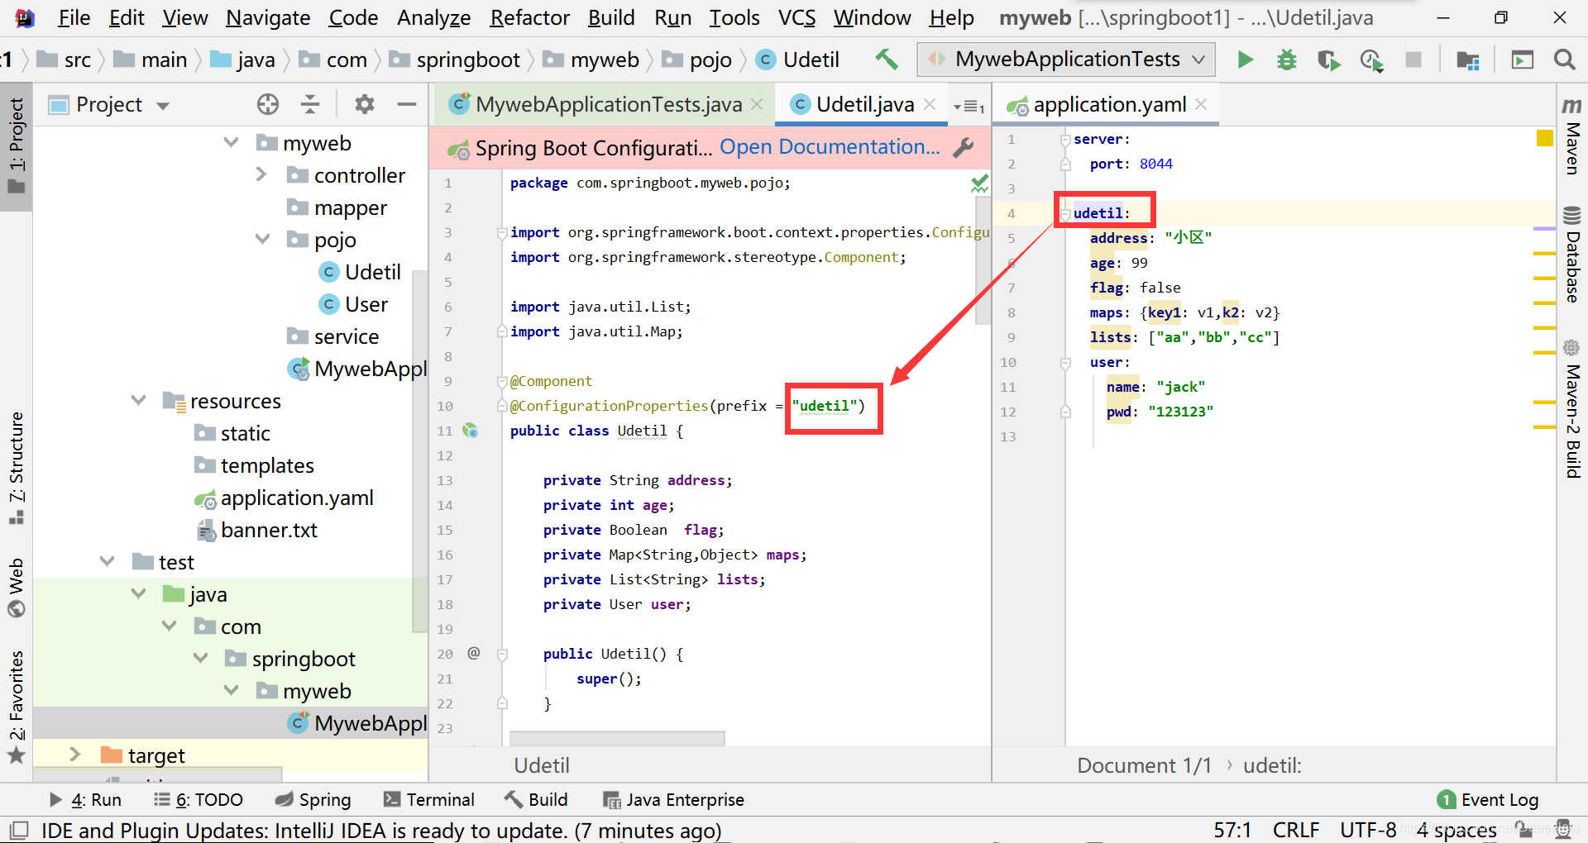Image resolution: width=1588 pixels, height=843 pixels.
Task: Collapse the myweb folder under main
Action: (232, 142)
